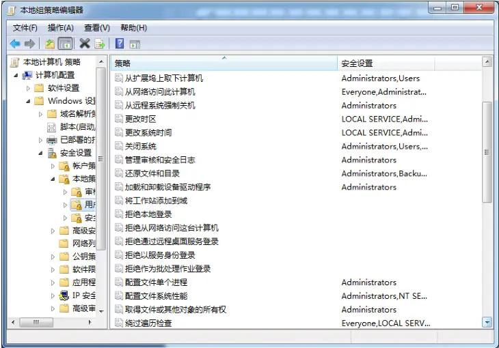Select policy 更改系统时间

148,132
